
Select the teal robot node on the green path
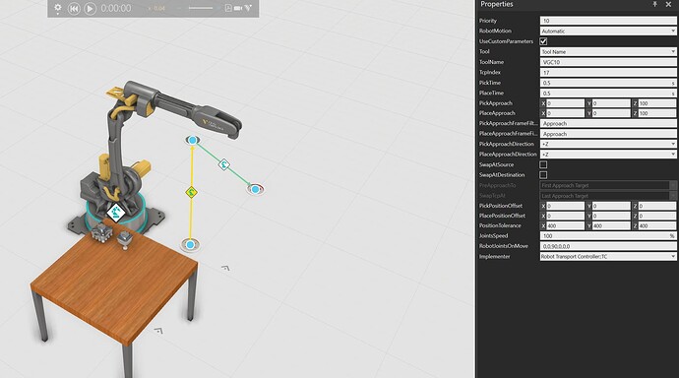click(224, 164)
